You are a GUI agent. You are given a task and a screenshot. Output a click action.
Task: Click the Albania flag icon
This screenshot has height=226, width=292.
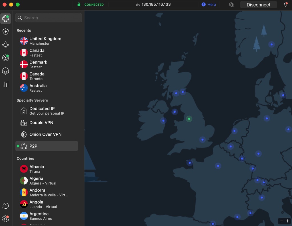click(24, 169)
